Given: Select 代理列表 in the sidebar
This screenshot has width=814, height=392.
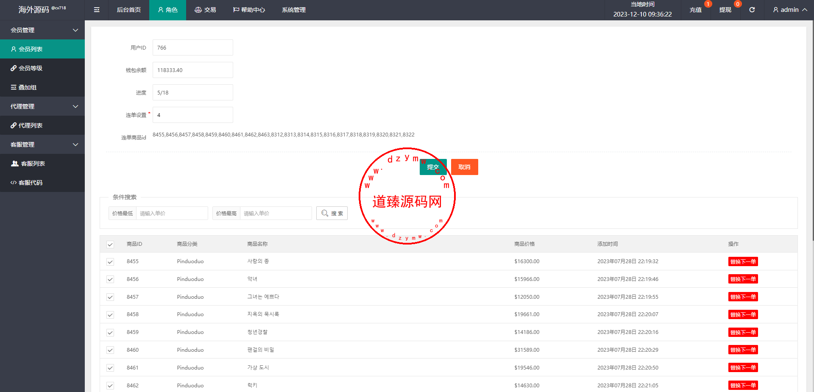Looking at the screenshot, I should coord(42,125).
